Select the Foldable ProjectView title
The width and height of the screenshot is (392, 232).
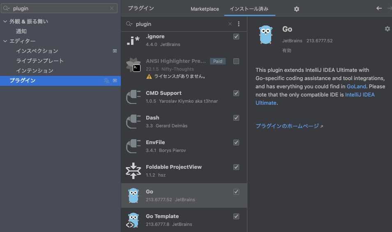coord(174,167)
